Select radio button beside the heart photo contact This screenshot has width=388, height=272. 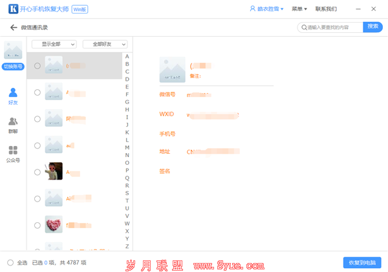pyautogui.click(x=38, y=225)
